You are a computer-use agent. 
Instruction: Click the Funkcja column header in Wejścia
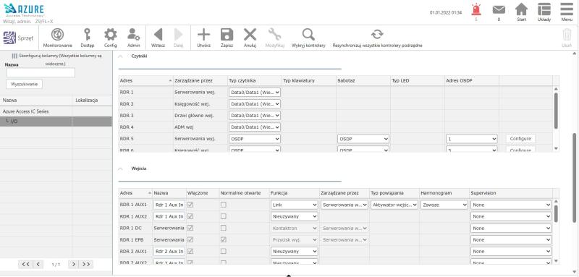click(295, 193)
